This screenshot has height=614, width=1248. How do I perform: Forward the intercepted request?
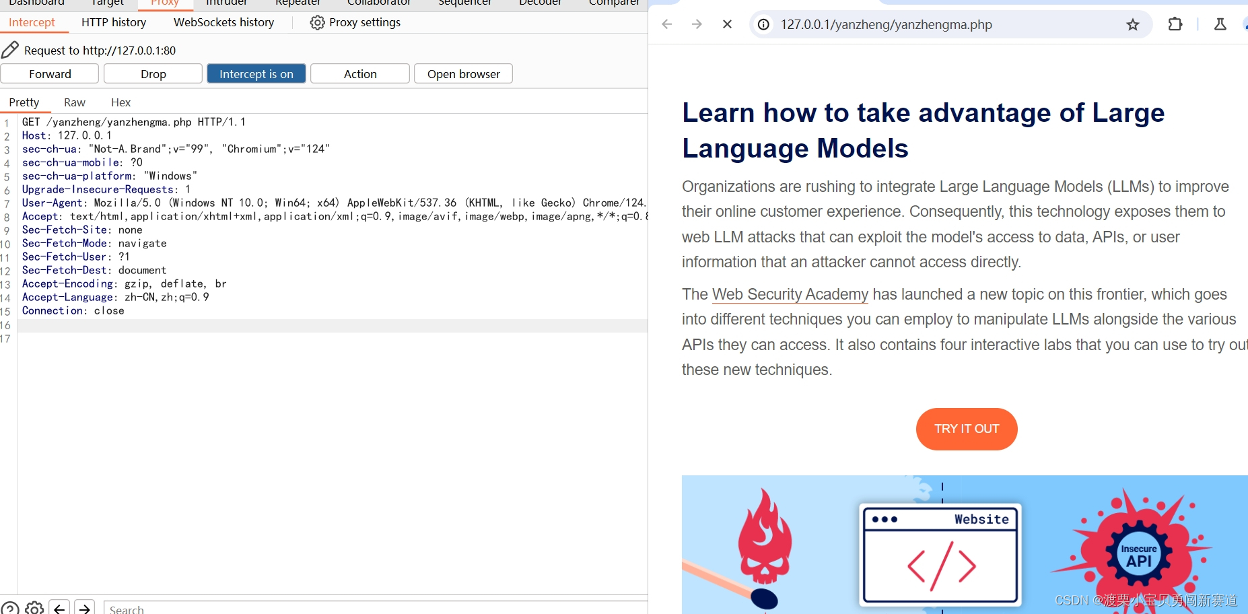pyautogui.click(x=50, y=73)
